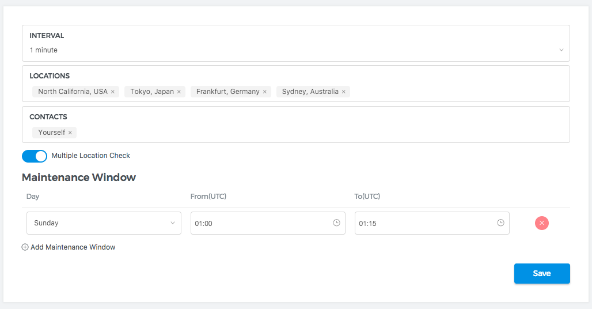Delete the Sunday maintenance window
This screenshot has width=592, height=309.
click(541, 223)
